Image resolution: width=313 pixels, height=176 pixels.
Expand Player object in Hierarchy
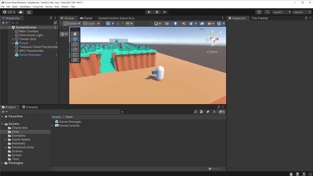(13, 43)
